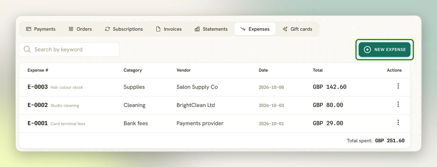Click the Gift cards sparkle icon
Viewport: 437px width, 167px height.
(285, 29)
